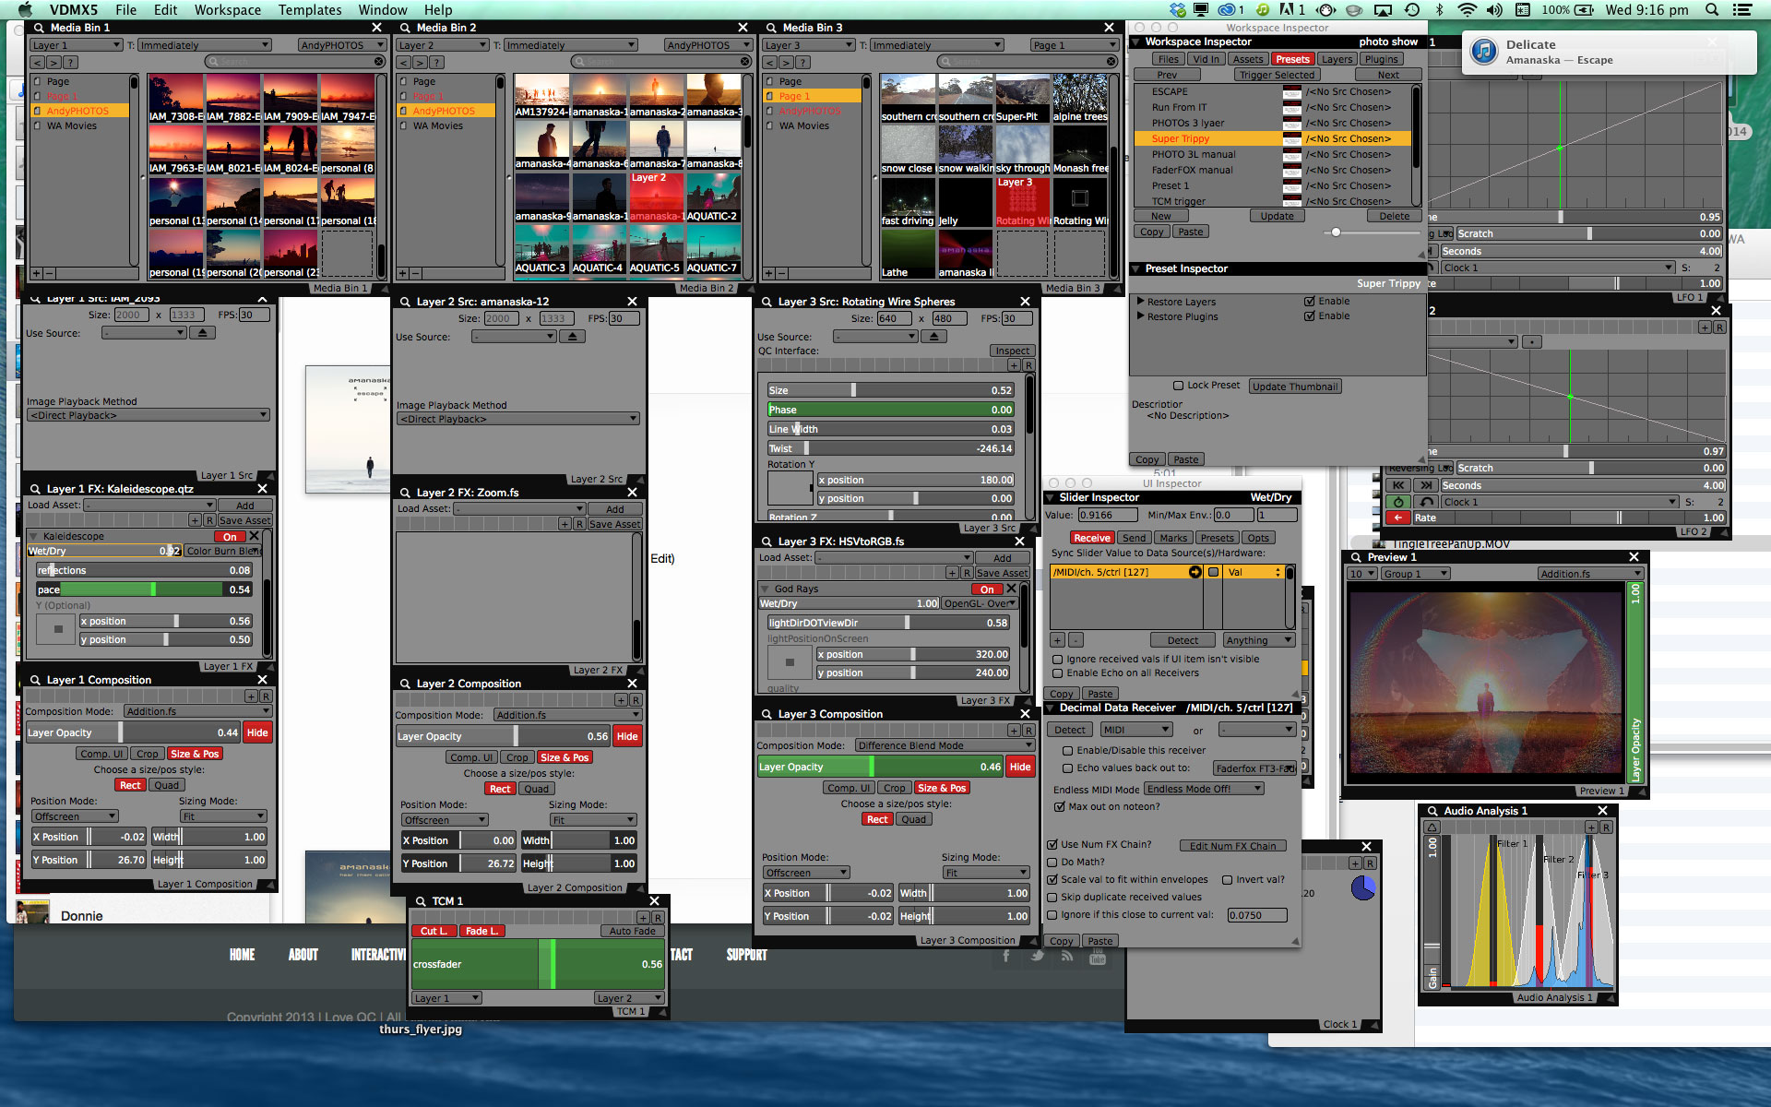Click the Trigger Selected button
The image size is (1771, 1107).
1277,75
